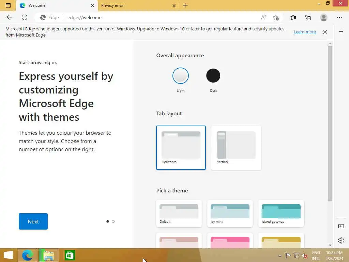Select the Light appearance option

181,76
